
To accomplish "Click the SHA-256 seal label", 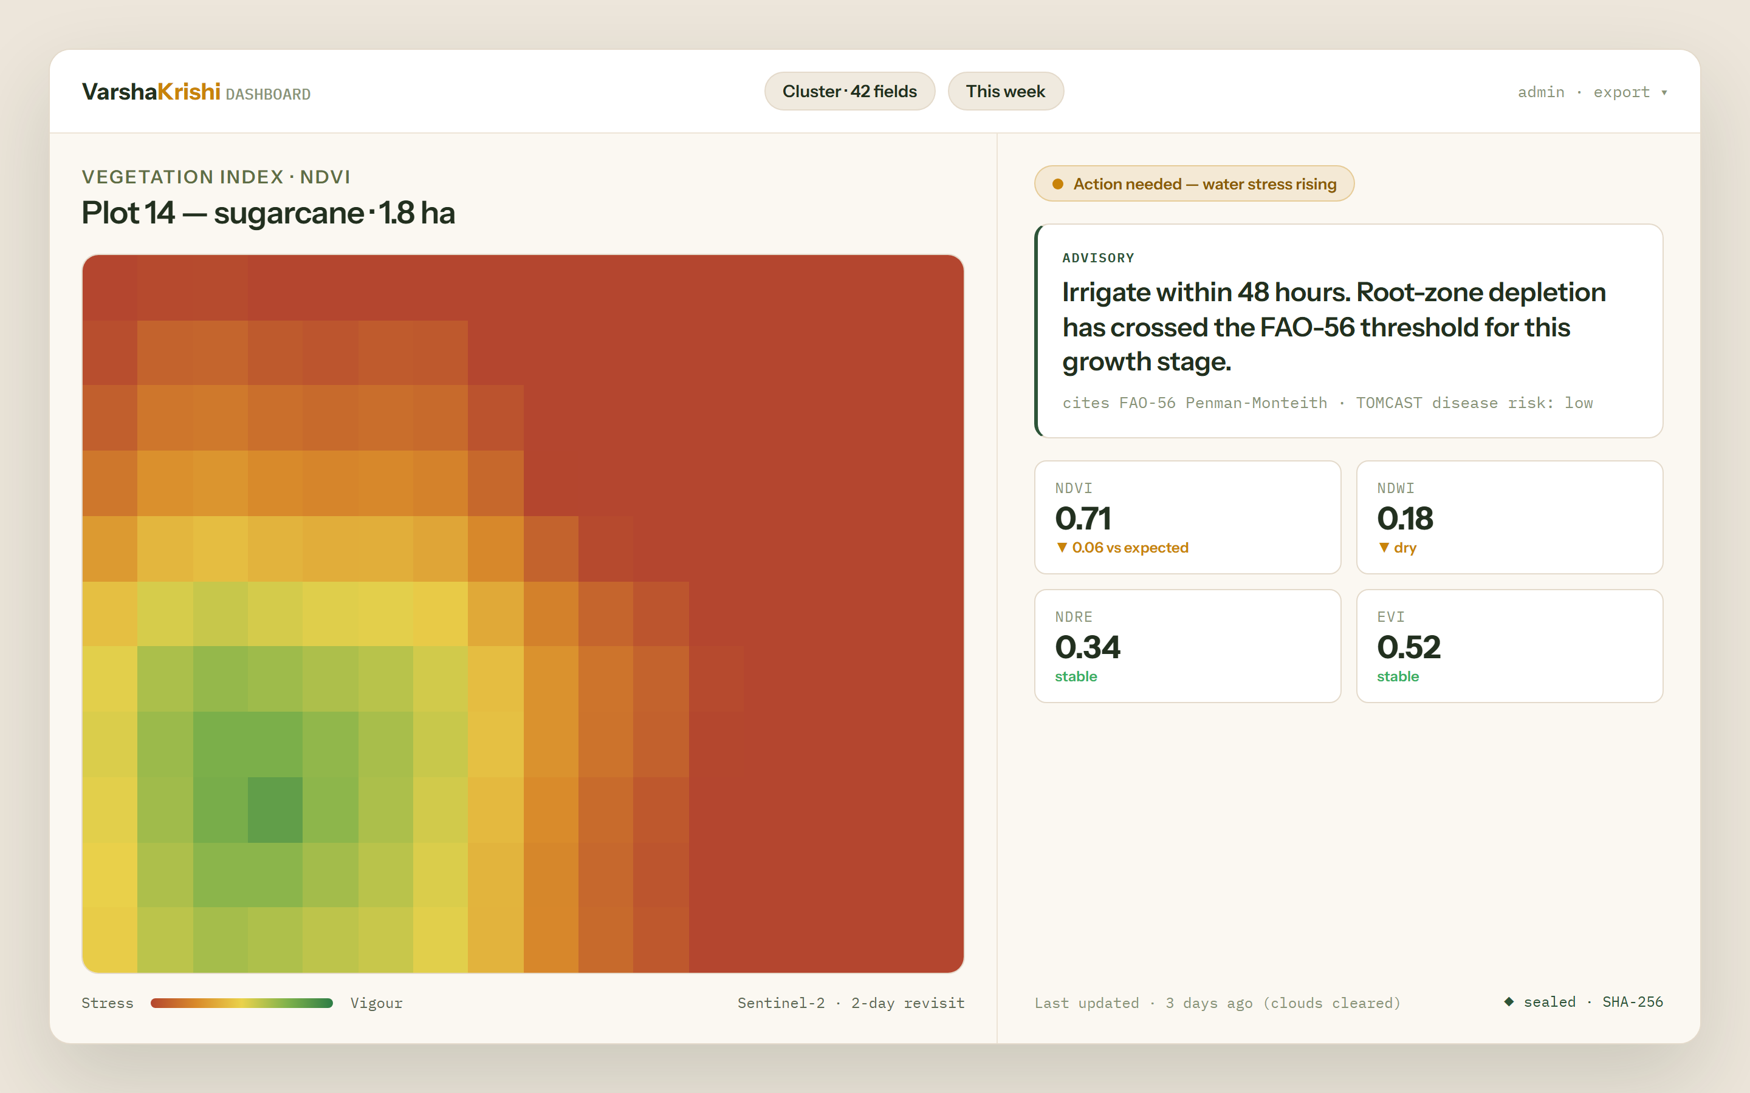I will (x=1632, y=1002).
